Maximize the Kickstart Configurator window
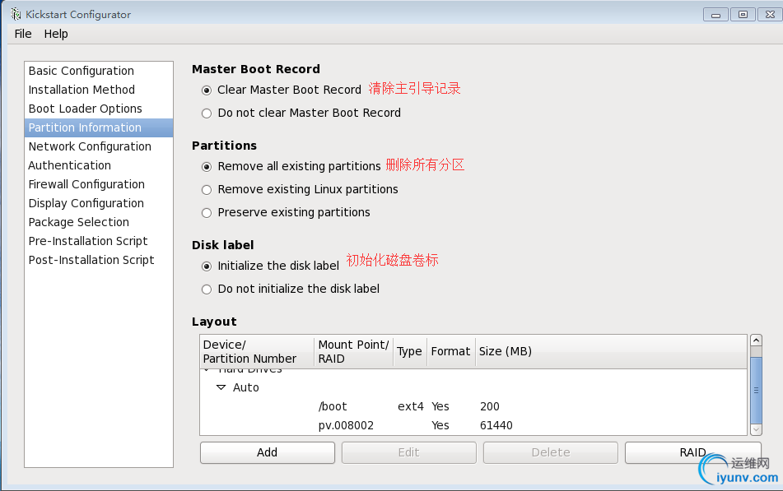The width and height of the screenshot is (783, 491). click(x=743, y=15)
